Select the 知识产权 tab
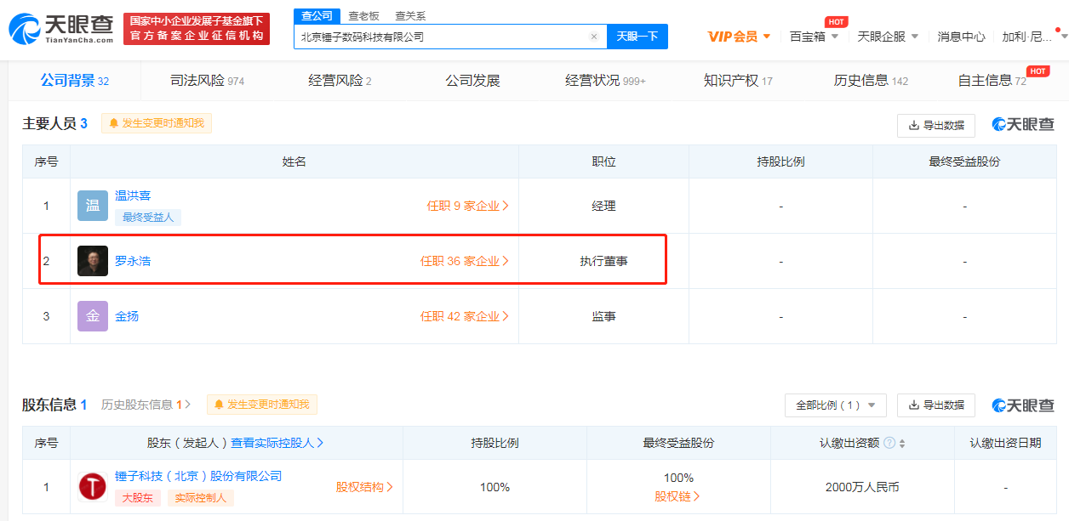The height and width of the screenshot is (521, 1069). (738, 81)
